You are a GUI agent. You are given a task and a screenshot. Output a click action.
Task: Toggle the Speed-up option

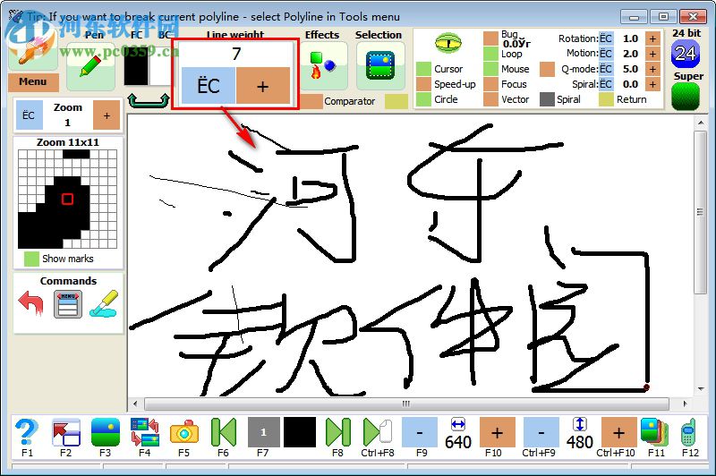coord(423,84)
